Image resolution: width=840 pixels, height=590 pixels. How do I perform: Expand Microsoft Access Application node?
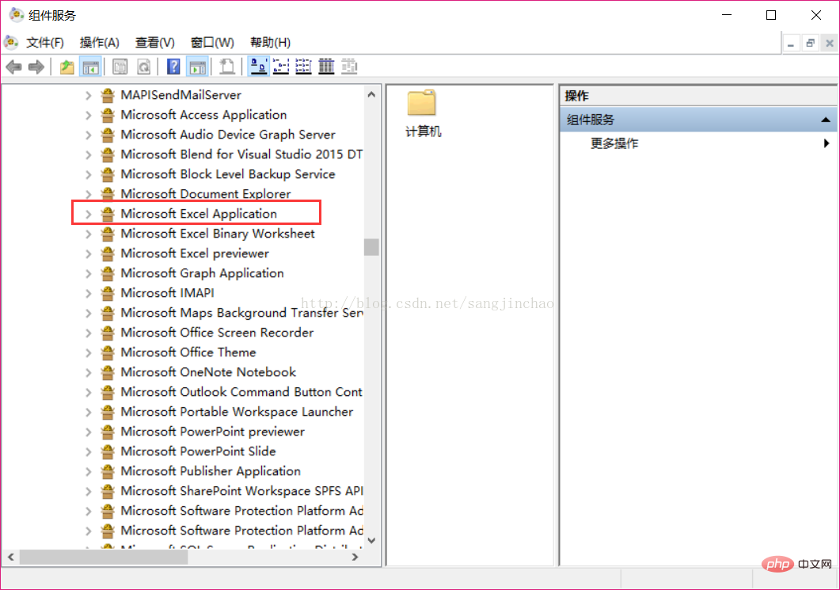[x=89, y=115]
